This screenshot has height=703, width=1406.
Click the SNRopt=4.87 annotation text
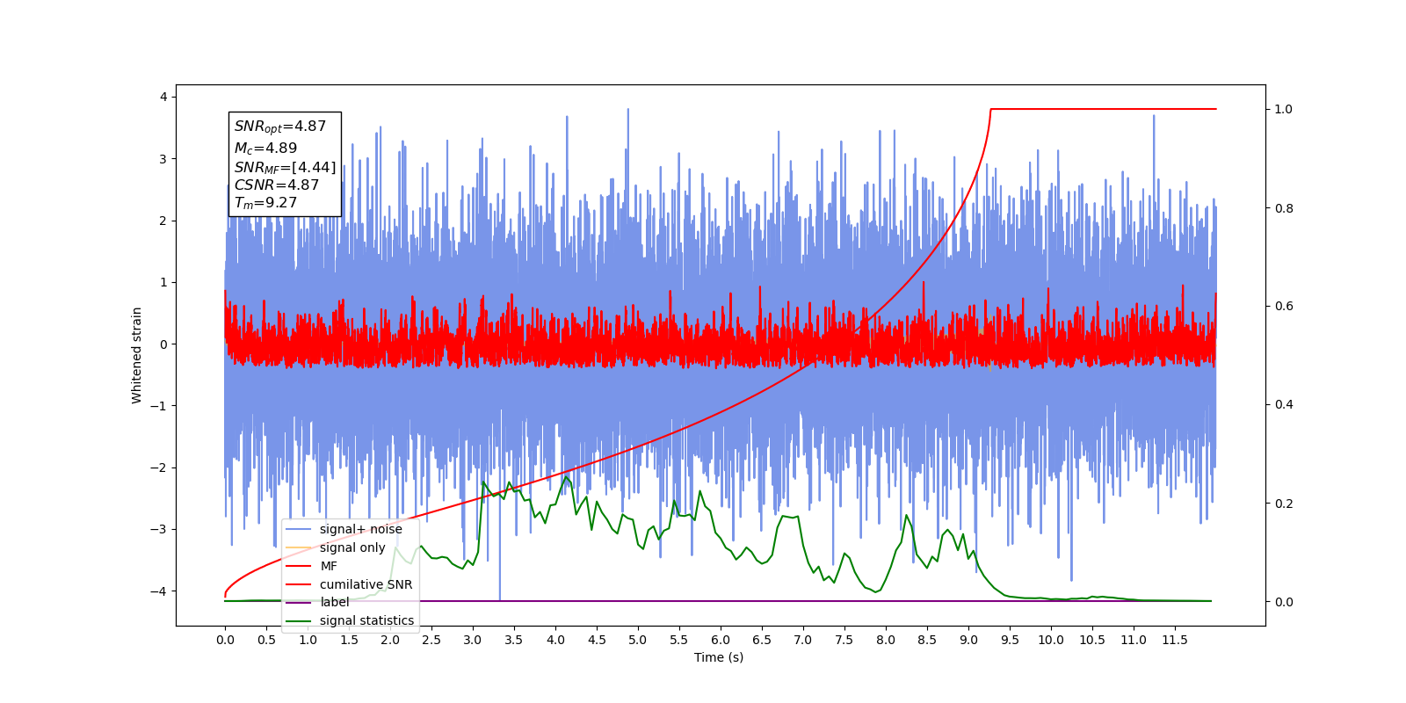coord(279,127)
